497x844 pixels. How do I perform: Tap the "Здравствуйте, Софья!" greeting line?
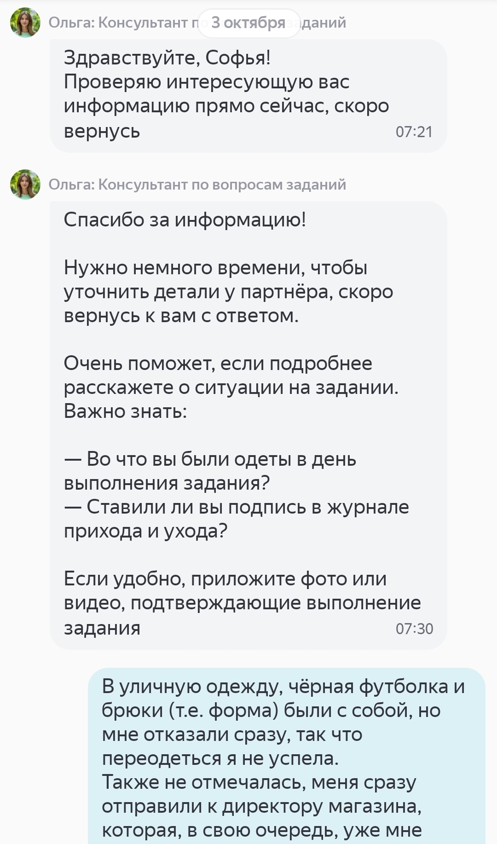click(x=167, y=58)
